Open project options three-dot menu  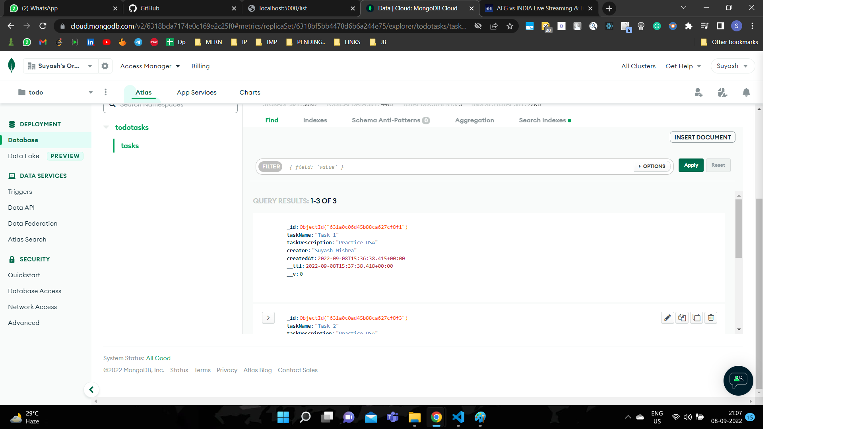(x=105, y=92)
